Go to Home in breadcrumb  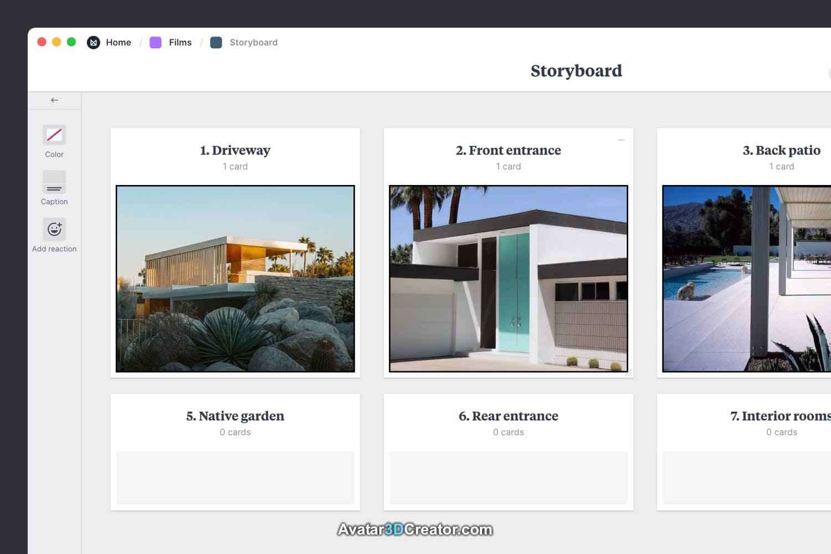point(119,42)
